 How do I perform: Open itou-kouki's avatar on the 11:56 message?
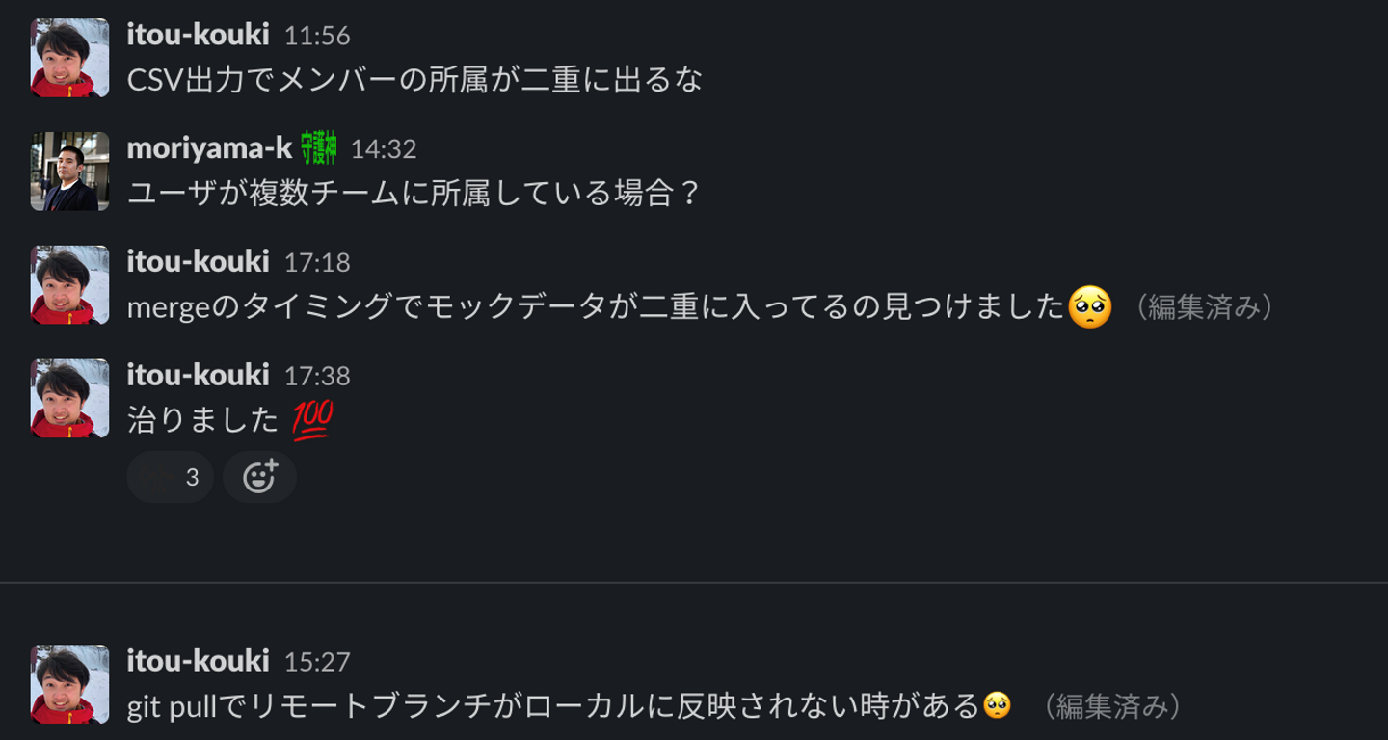click(x=69, y=58)
